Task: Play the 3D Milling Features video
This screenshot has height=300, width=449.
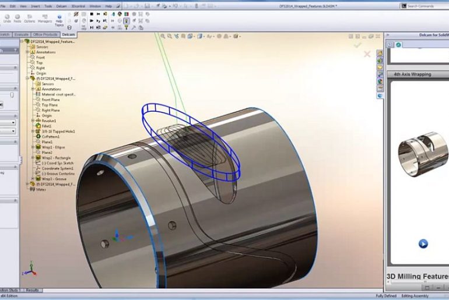Action: 423,243
